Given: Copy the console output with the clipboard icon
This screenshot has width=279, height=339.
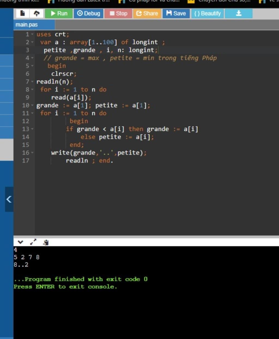Looking at the screenshot, I should [x=46, y=242].
